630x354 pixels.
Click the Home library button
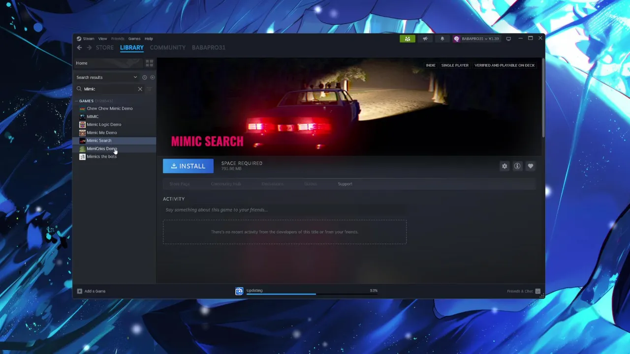[x=107, y=63]
